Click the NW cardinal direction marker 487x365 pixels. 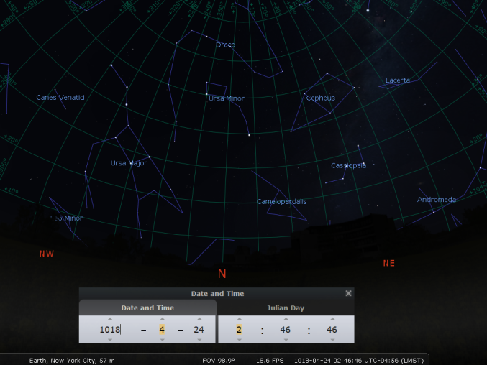pyautogui.click(x=47, y=254)
